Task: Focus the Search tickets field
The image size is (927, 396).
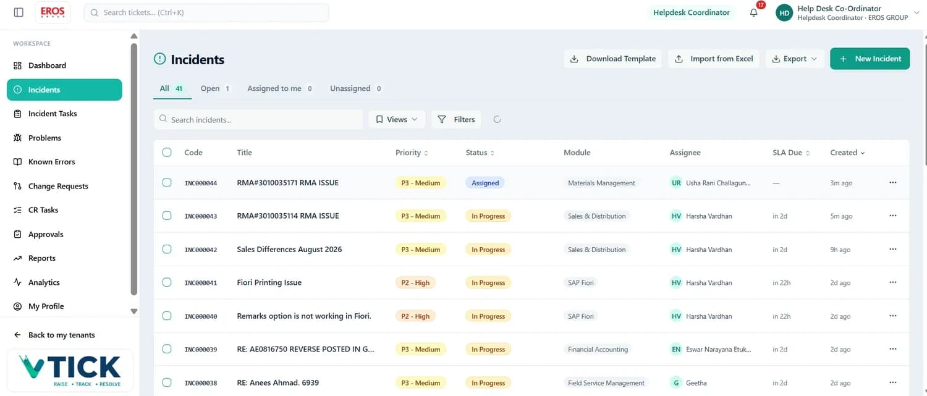Action: pos(206,12)
